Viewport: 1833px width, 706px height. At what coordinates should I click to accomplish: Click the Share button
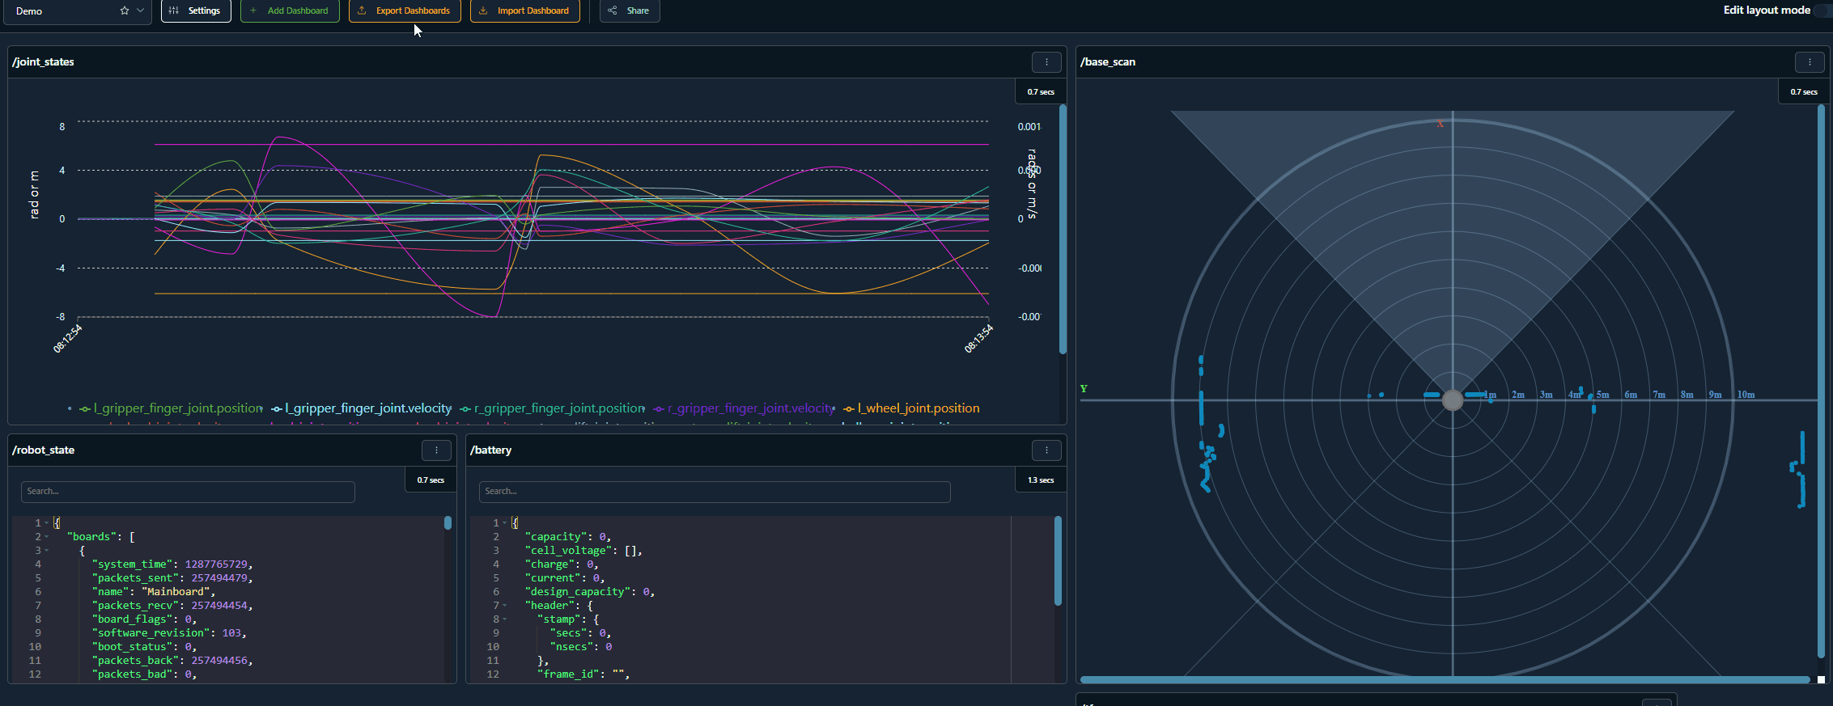[630, 11]
